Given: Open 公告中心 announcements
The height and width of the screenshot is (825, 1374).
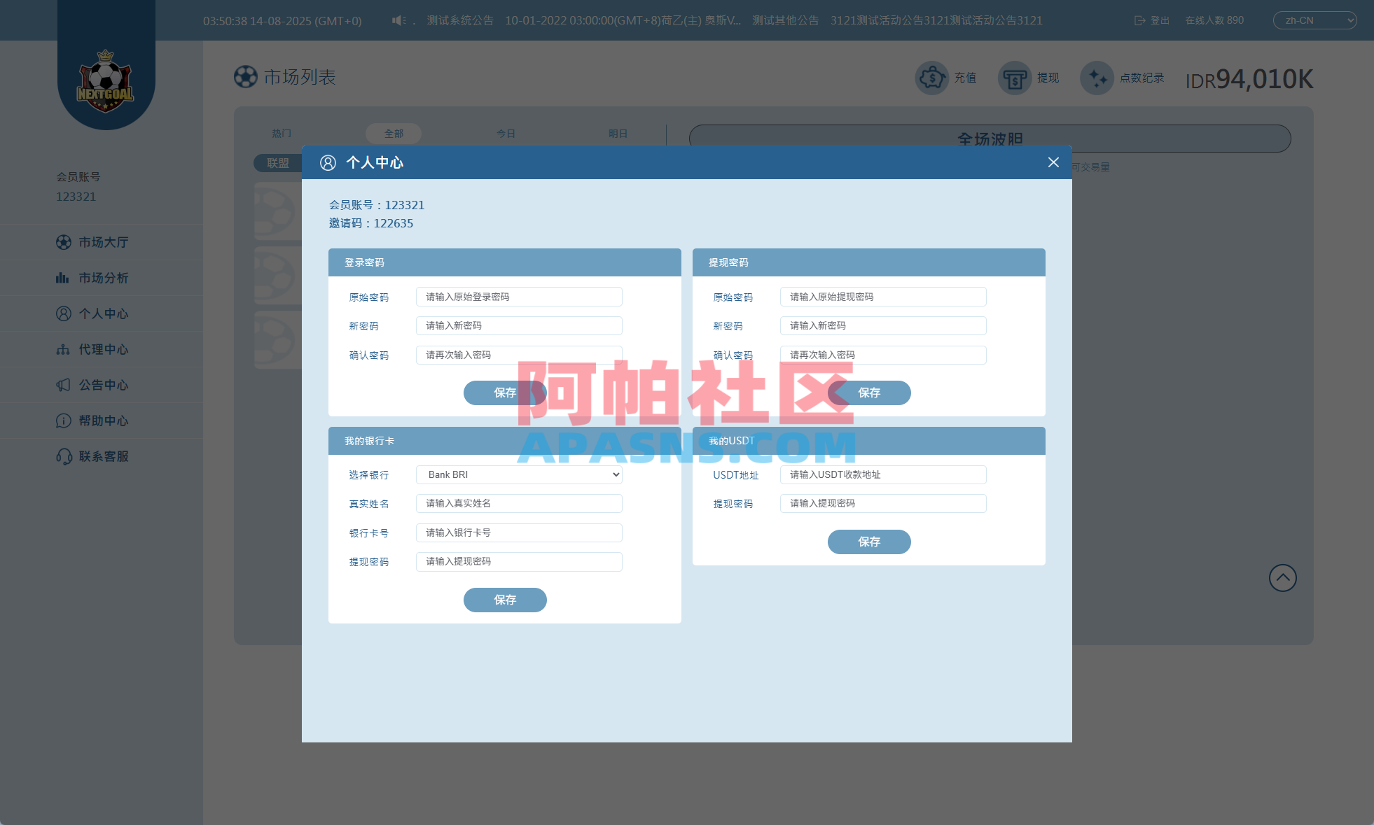Looking at the screenshot, I should click(102, 385).
